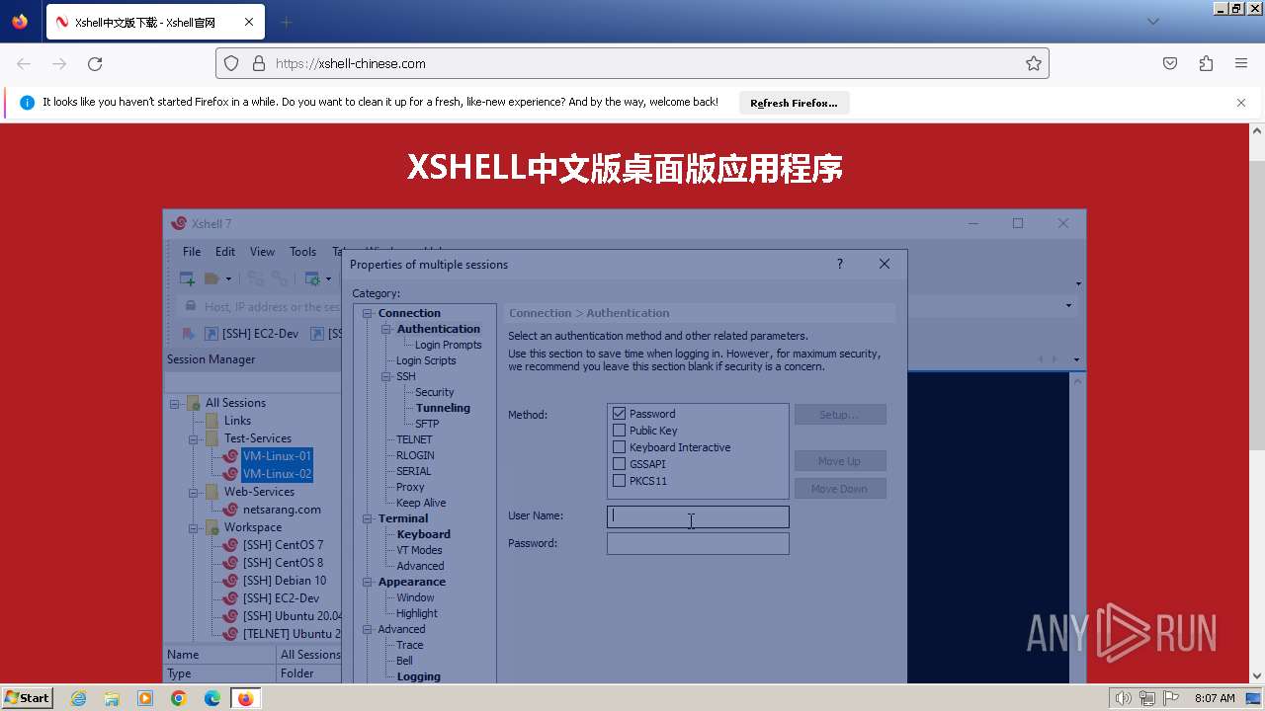Screen dimensions: 1265x711
Task: Collapse the Test-Services folder node
Action: coord(195,438)
